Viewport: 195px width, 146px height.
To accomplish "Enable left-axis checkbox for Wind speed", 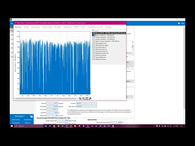I will pos(93,43).
